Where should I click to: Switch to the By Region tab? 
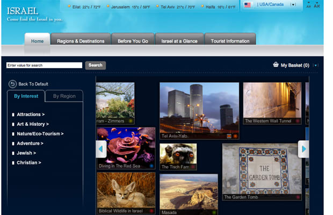pyautogui.click(x=64, y=96)
